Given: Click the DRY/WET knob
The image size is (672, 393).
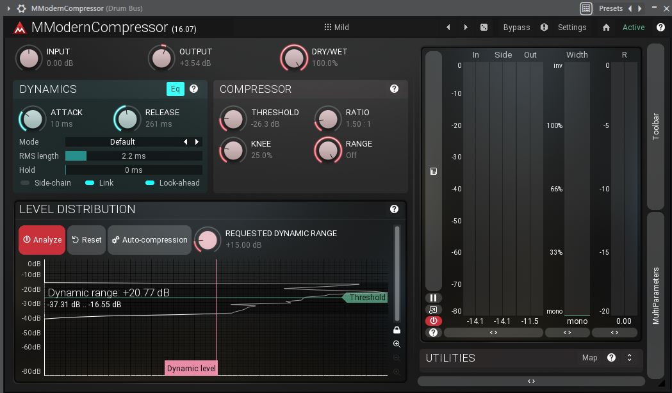Looking at the screenshot, I should pos(294,58).
